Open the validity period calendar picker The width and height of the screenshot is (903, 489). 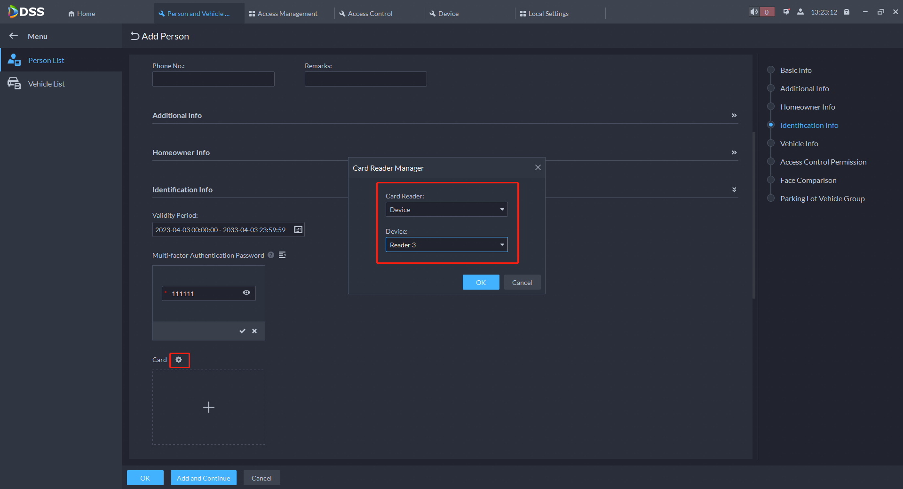tap(298, 229)
